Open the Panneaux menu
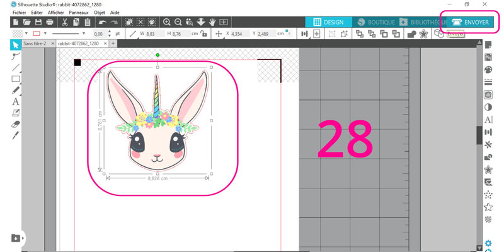The image size is (504, 252). pyautogui.click(x=79, y=13)
